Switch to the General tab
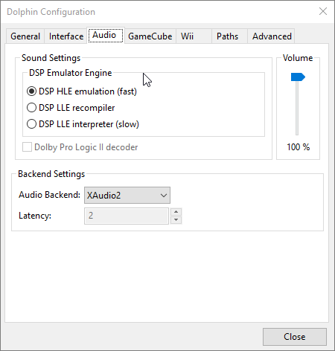Screen dimensions: 335x351 tap(25, 36)
